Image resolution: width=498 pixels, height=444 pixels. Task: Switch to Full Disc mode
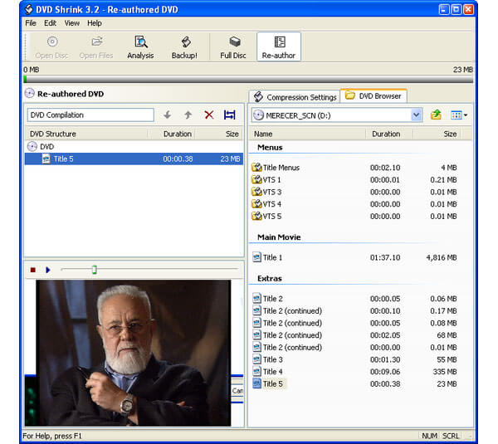233,47
